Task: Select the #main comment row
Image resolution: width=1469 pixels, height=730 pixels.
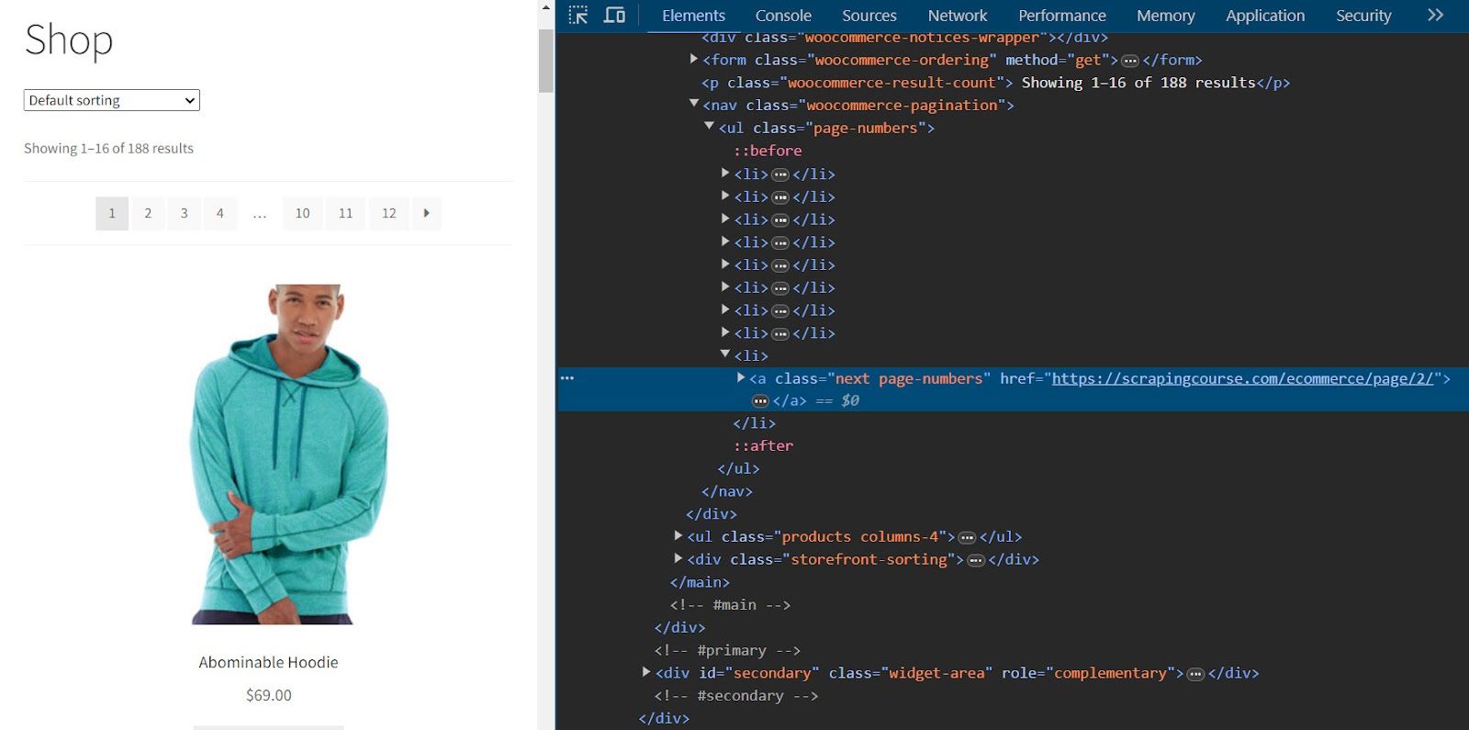Action: [730, 605]
